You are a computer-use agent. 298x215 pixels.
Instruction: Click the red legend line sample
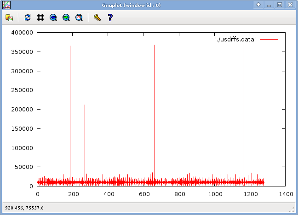coord(269,40)
